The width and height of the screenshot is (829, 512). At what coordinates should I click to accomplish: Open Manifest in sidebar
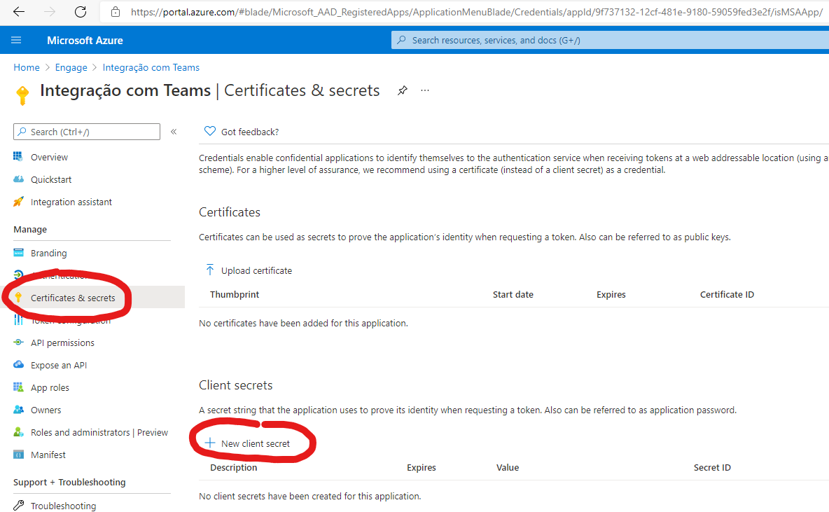tap(48, 455)
